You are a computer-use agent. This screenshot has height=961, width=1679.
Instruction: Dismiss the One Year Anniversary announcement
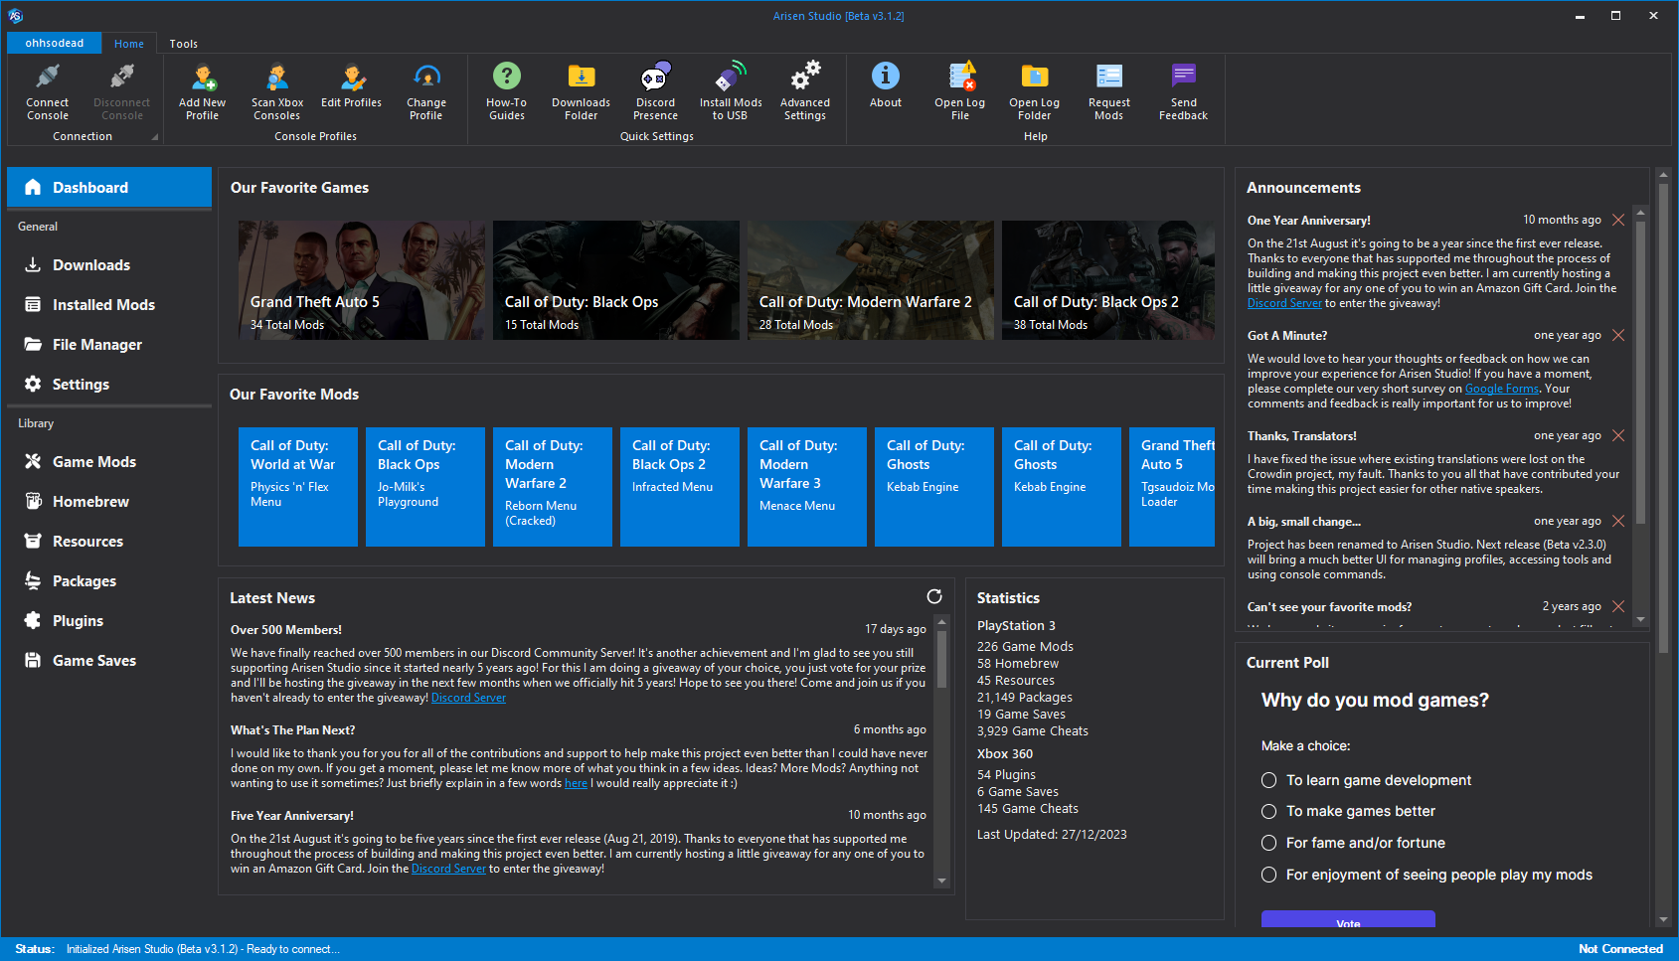click(x=1618, y=221)
